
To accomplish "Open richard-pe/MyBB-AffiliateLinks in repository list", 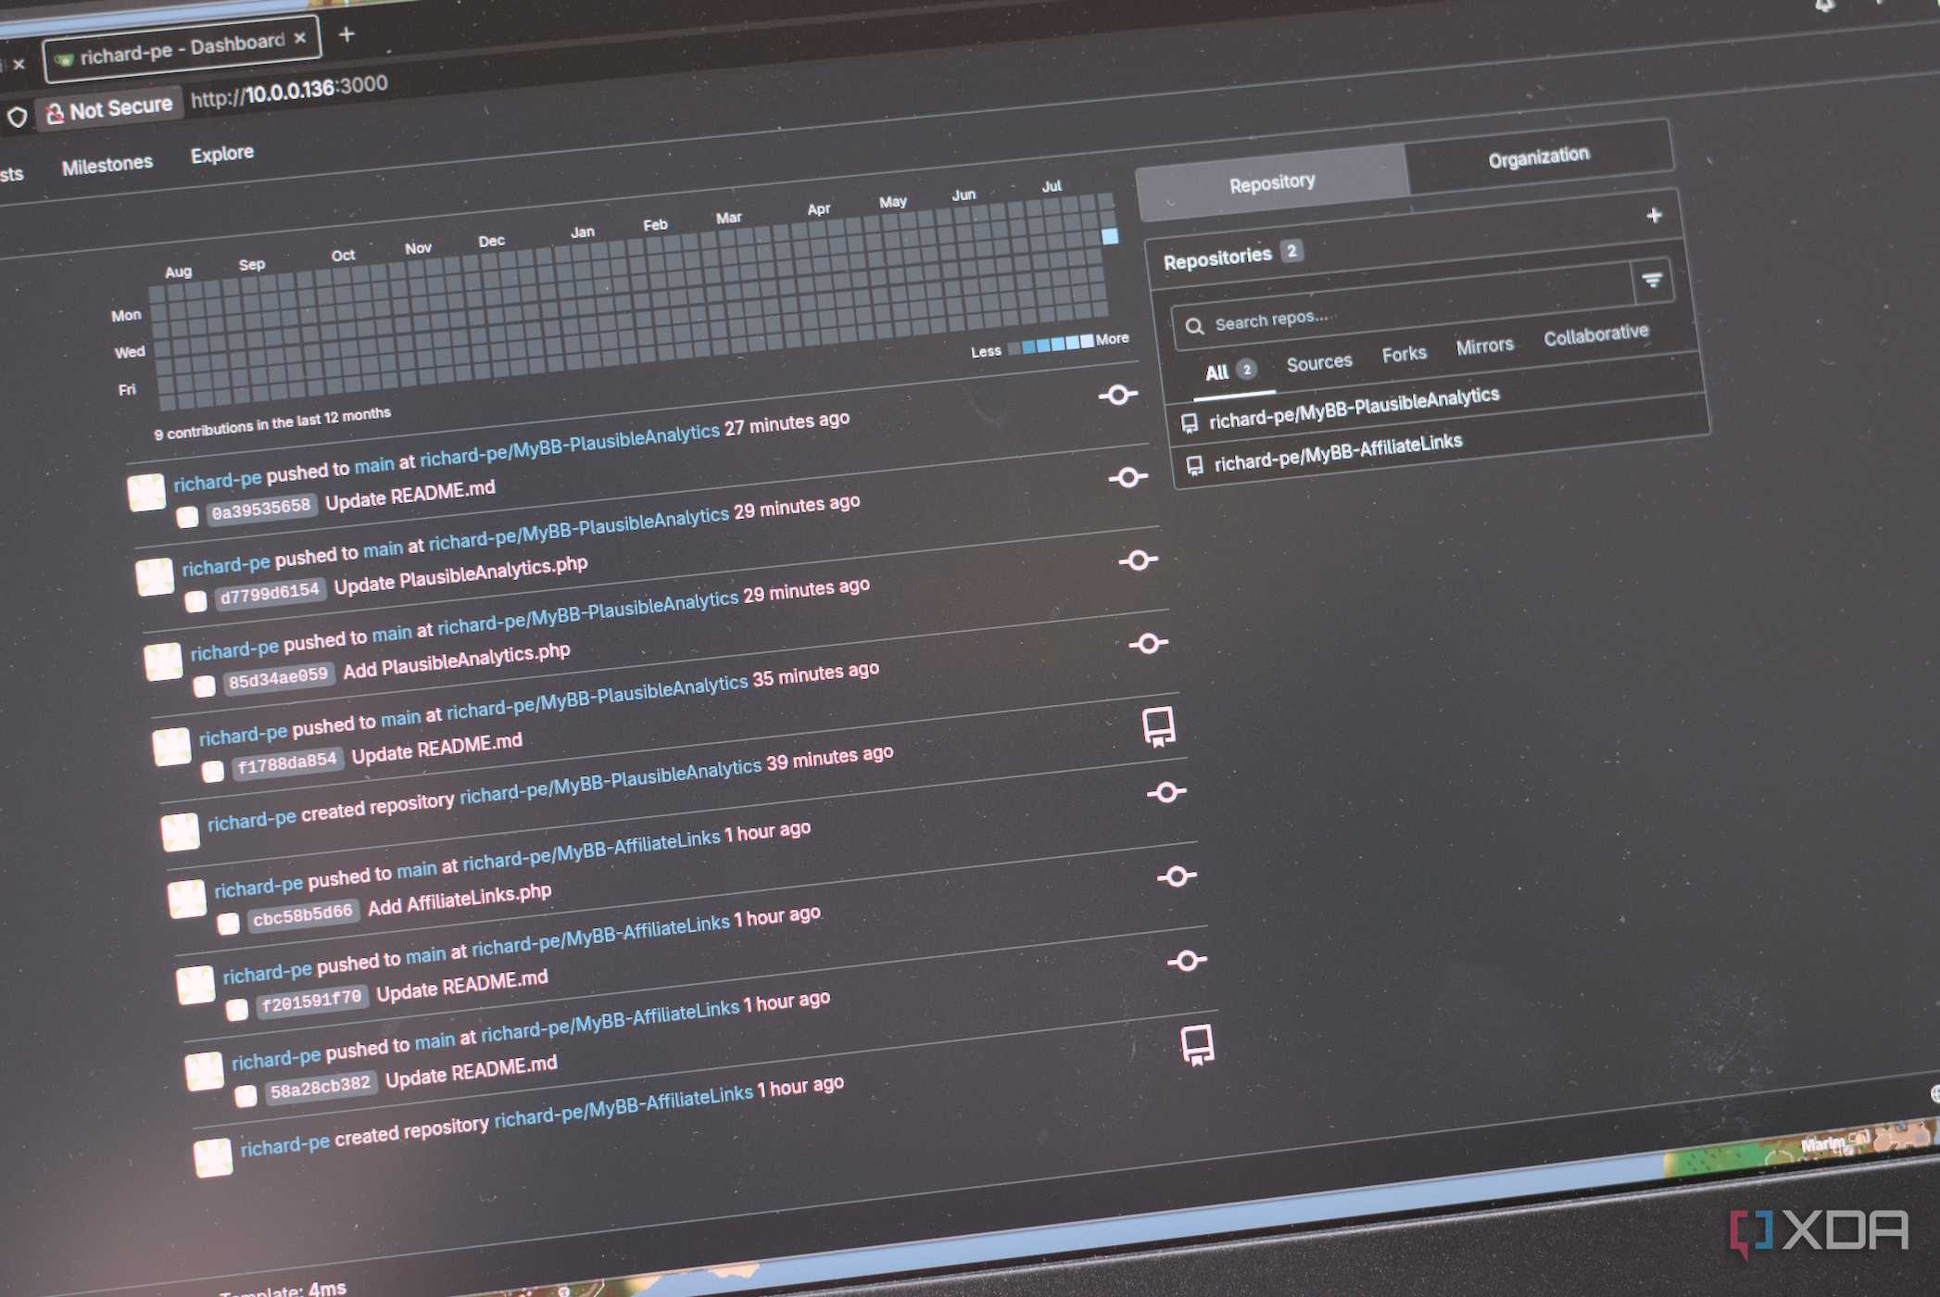I will click(x=1338, y=452).
